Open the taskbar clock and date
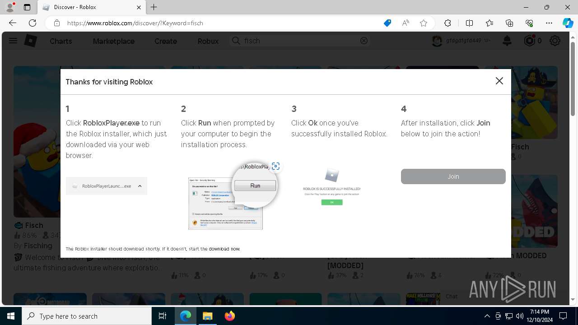578x325 pixels. tap(539, 316)
